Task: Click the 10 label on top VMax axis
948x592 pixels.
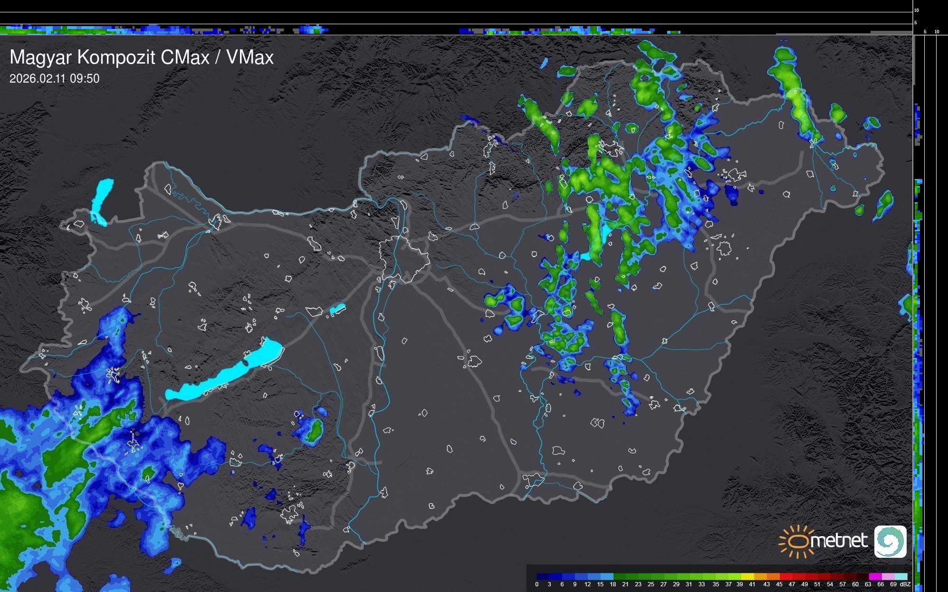Action: coord(916,10)
